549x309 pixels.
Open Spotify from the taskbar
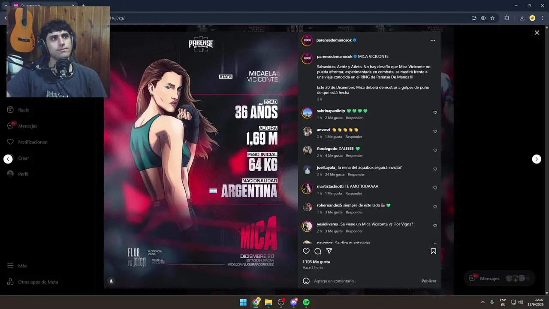306,302
